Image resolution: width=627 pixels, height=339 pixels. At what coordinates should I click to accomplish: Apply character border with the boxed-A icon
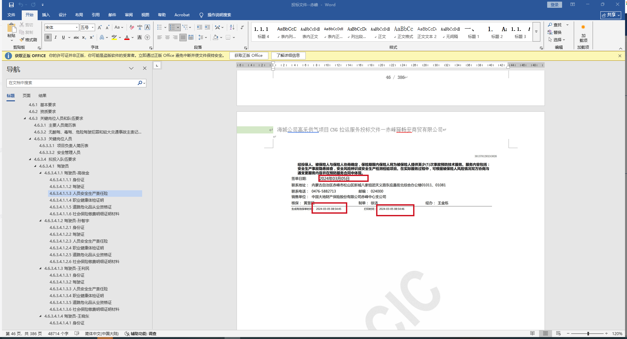tap(147, 28)
